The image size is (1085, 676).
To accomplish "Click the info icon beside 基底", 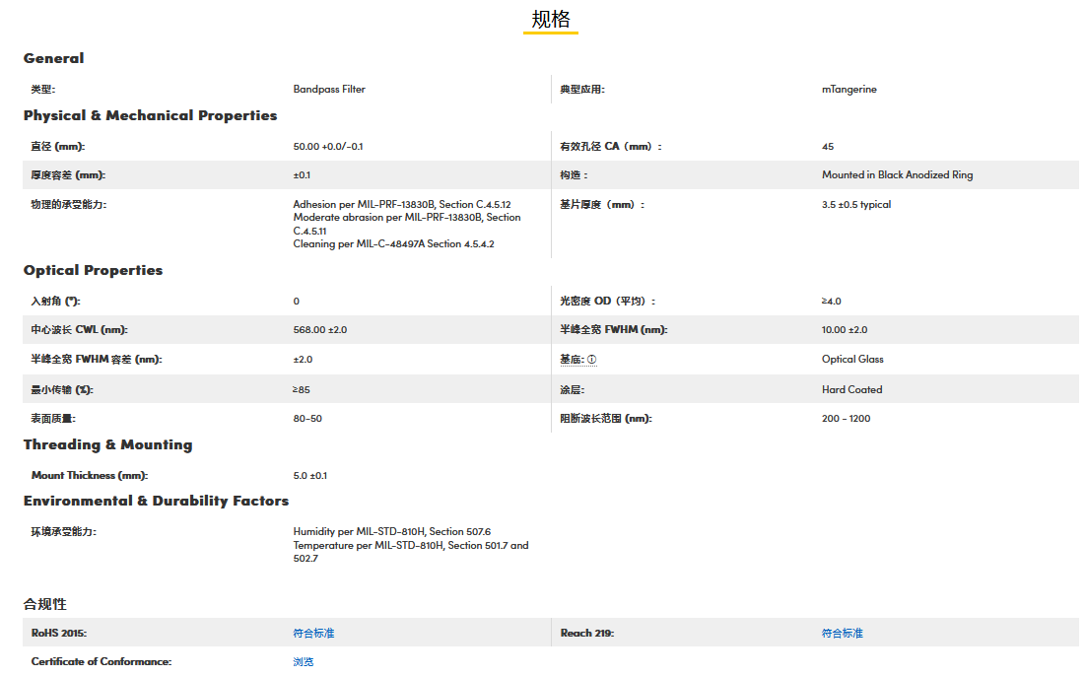I will (x=592, y=360).
